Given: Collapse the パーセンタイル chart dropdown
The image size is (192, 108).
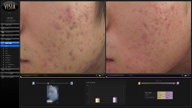Looking at the screenshot, I should [x=87, y=83].
